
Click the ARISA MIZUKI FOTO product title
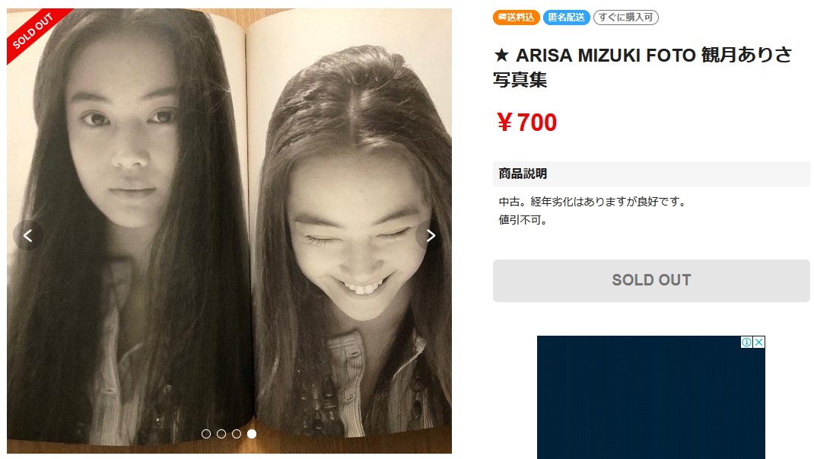pyautogui.click(x=643, y=67)
